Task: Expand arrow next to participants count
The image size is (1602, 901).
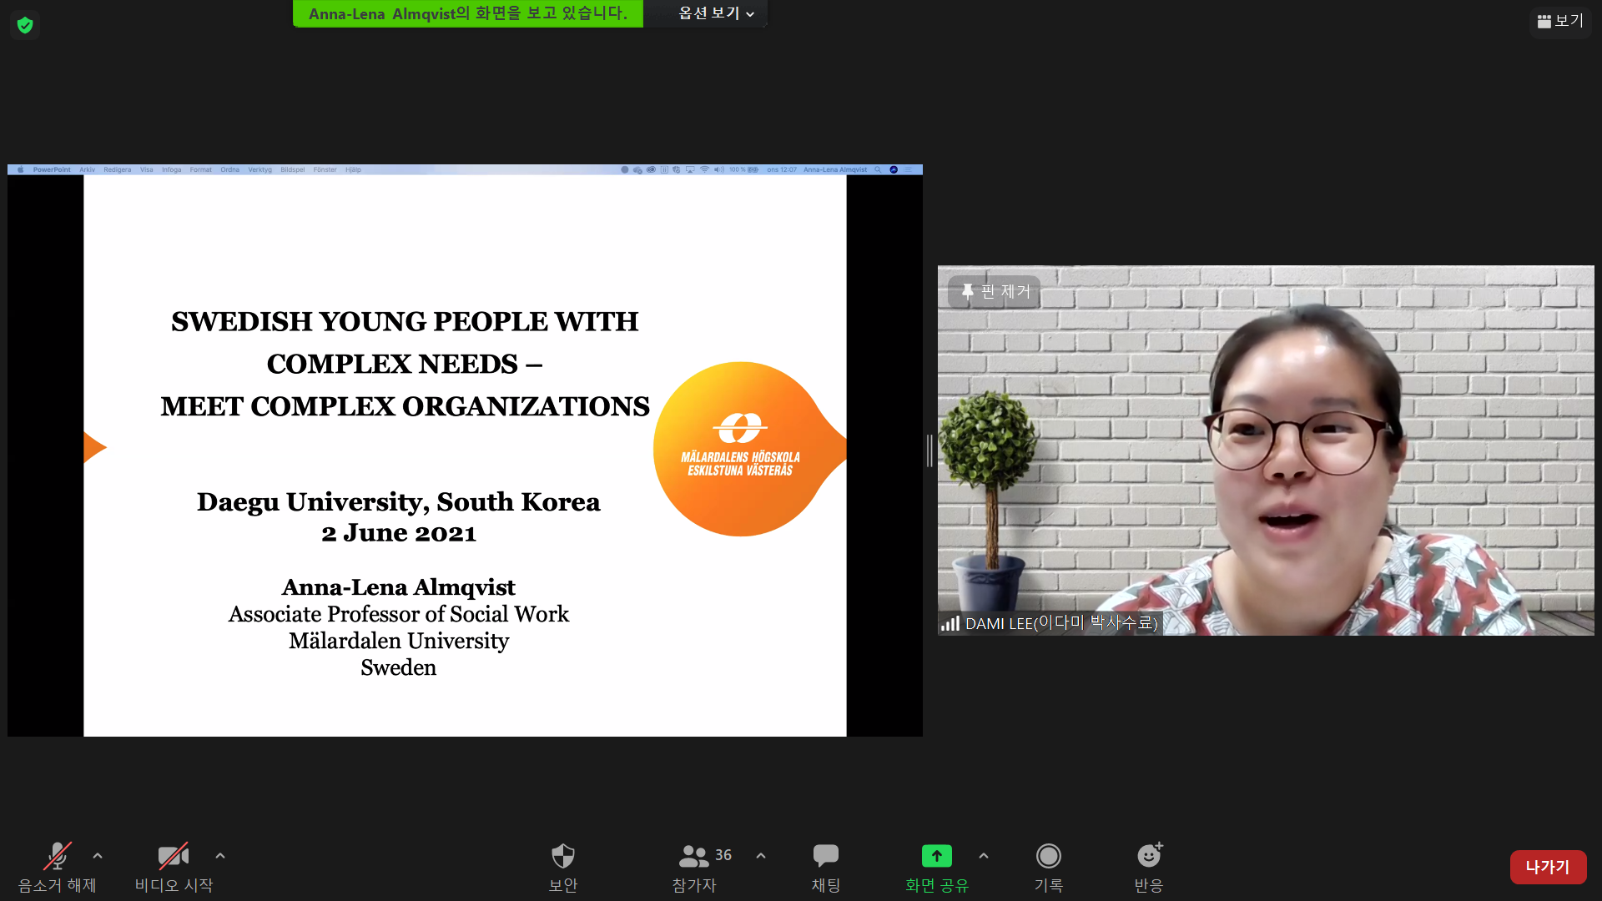Action: 761,856
